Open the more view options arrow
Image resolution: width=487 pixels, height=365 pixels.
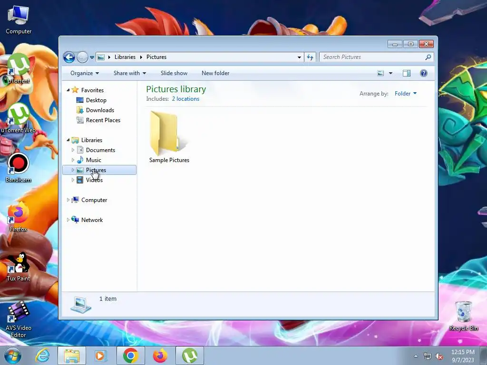point(391,73)
